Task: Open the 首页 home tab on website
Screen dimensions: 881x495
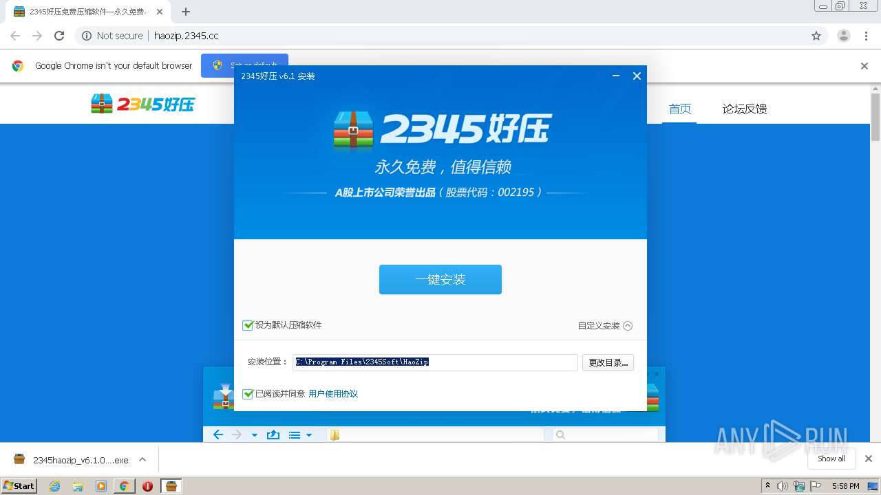Action: (679, 109)
